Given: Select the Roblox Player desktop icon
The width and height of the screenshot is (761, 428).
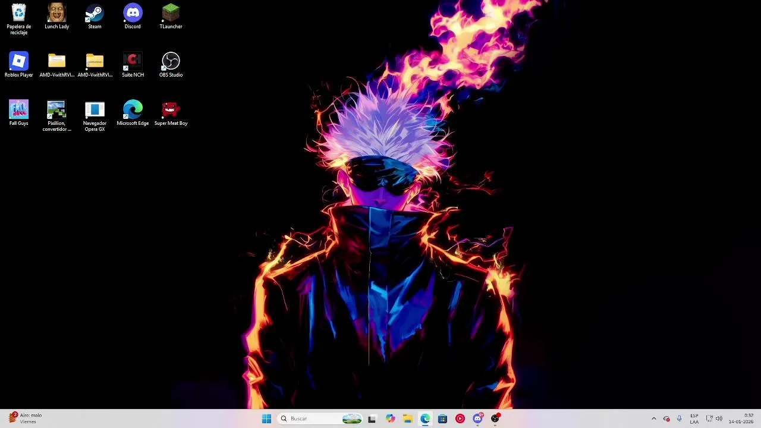Looking at the screenshot, I should click(x=19, y=65).
